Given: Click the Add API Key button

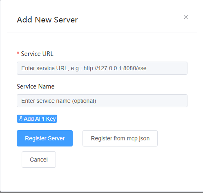Looking at the screenshot, I should tap(37, 119).
